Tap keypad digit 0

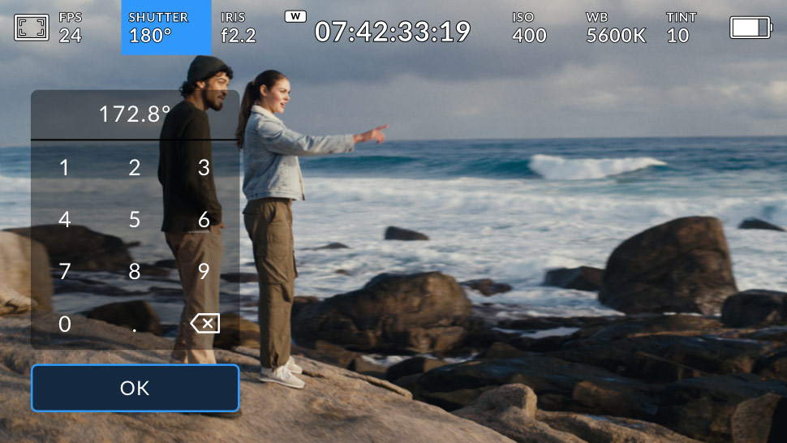tap(64, 324)
